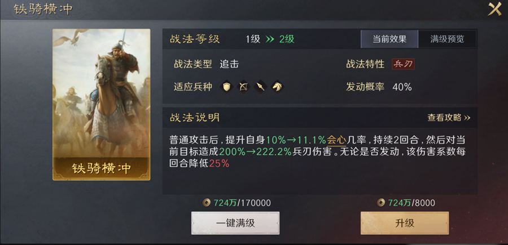Screen dimensions: 508x245
Task: Close the 铁骑横冲 skill panel
Action: pyautogui.click(x=494, y=9)
